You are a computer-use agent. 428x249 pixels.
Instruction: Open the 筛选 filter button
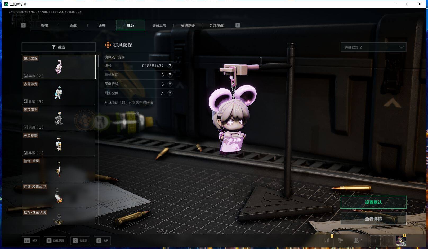click(x=59, y=47)
